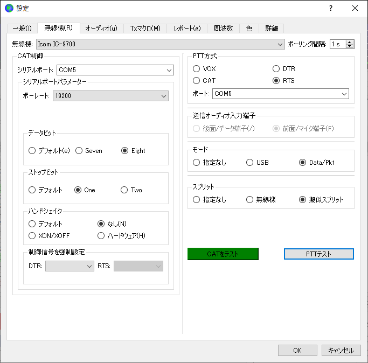Select XON/XOFF handshake
This screenshot has width=368, height=363.
[x=49, y=235]
